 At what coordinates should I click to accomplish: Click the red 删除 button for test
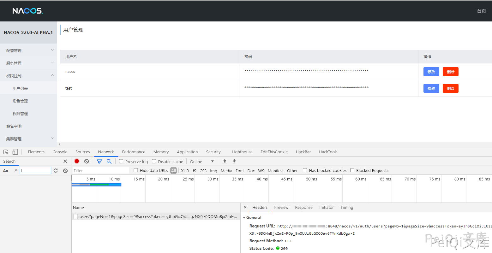coord(450,88)
